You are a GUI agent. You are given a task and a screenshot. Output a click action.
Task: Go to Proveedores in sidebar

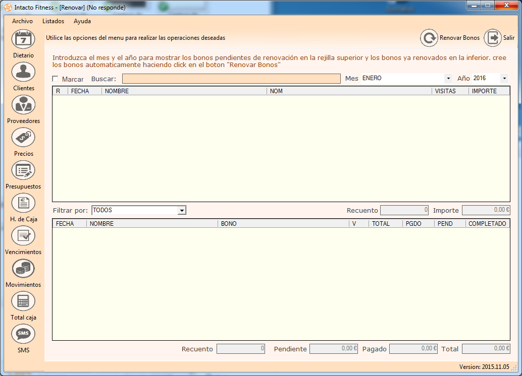tap(23, 105)
